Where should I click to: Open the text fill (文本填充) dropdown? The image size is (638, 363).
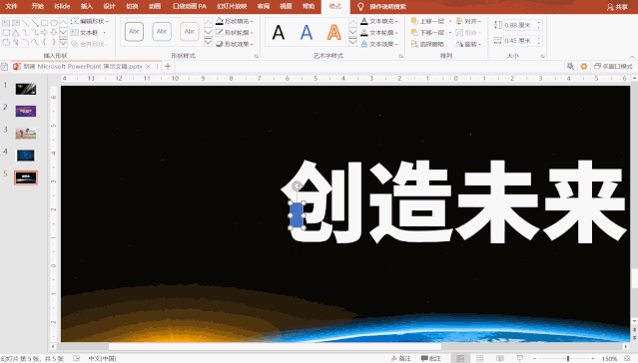click(379, 21)
